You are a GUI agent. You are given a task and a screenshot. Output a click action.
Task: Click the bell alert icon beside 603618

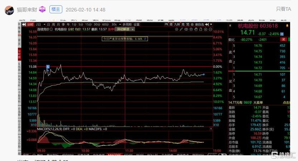click(287, 25)
